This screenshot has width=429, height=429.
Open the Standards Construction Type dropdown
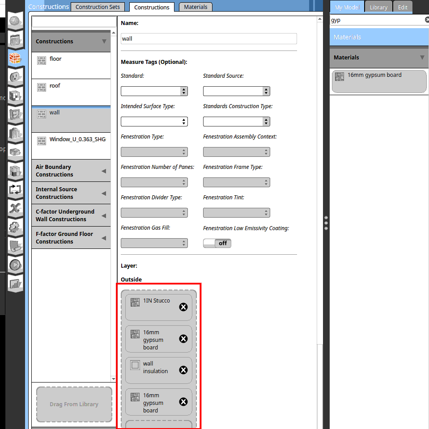pyautogui.click(x=236, y=122)
